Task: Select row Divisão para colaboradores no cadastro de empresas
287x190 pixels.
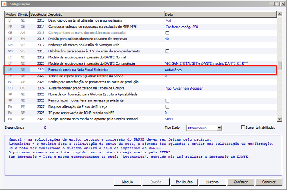Action: pyautogui.click(x=141, y=39)
